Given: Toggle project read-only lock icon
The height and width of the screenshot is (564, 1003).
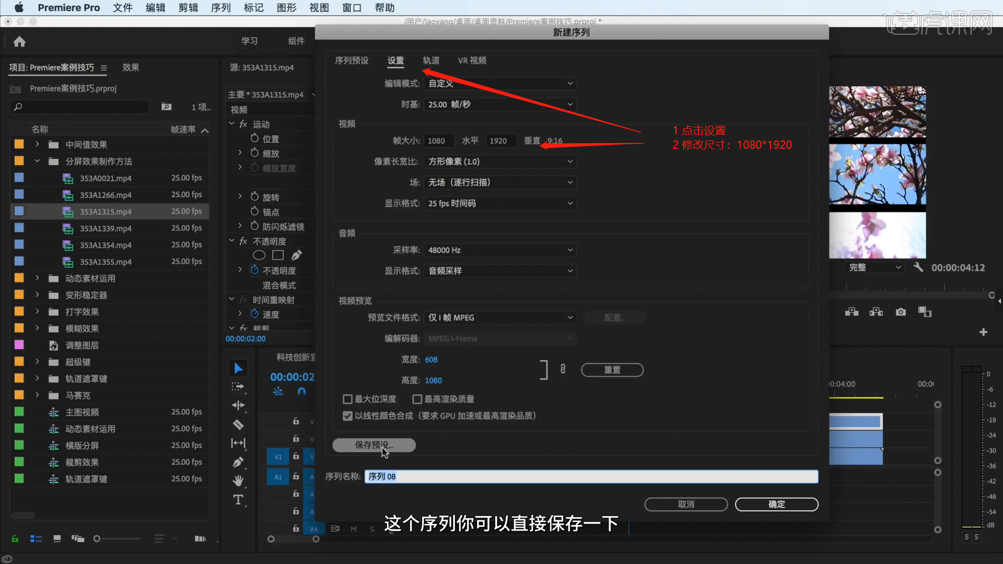Looking at the screenshot, I should point(15,538).
